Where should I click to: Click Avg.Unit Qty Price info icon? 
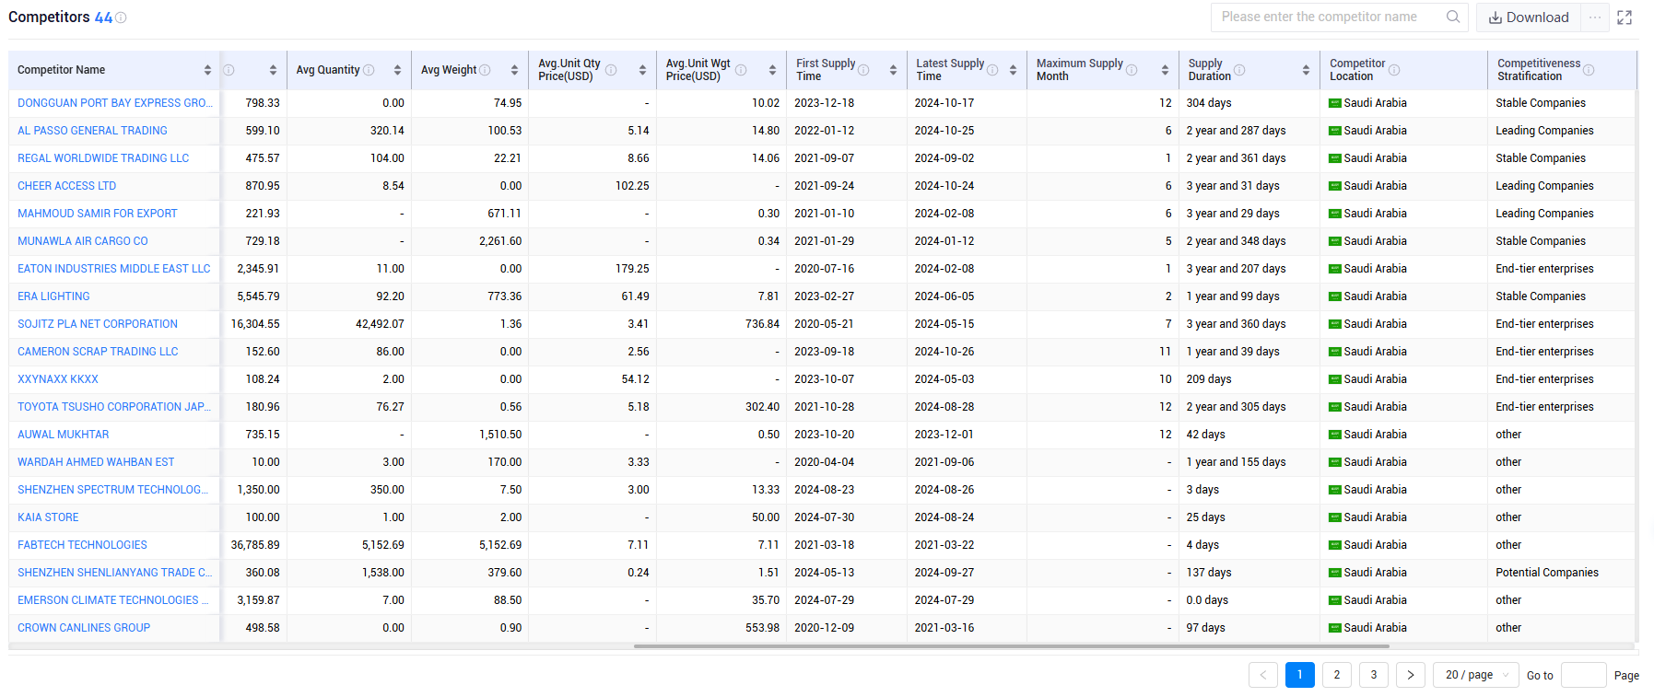coord(611,70)
